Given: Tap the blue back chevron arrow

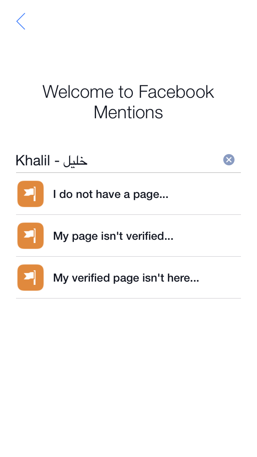Looking at the screenshot, I should [21, 21].
